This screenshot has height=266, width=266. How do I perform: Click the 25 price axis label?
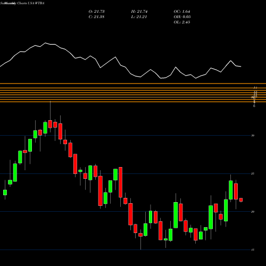pos(253,173)
